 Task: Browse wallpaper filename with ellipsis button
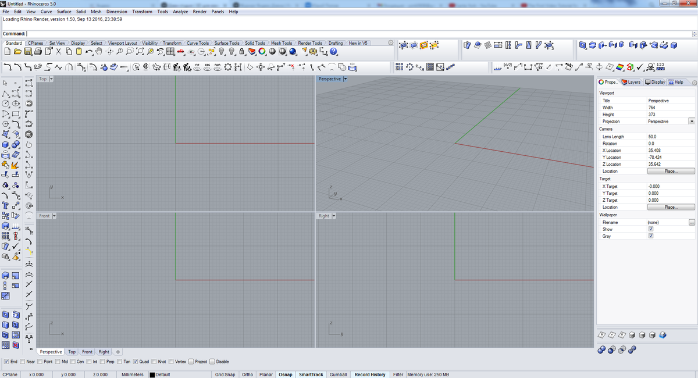tap(692, 222)
